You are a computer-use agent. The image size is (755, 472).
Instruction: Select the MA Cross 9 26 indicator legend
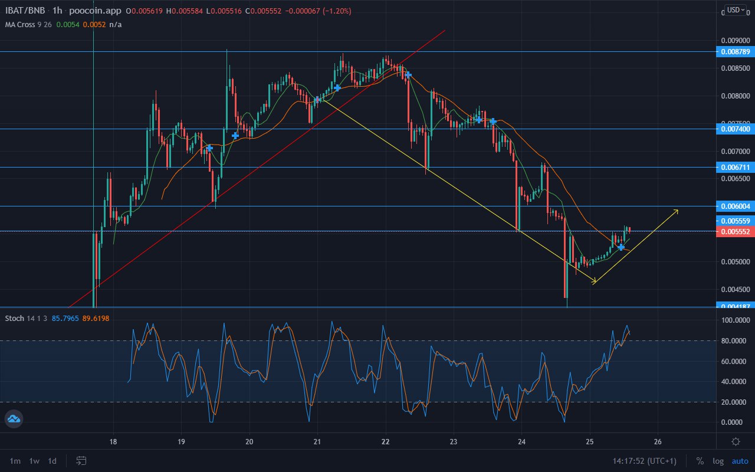tap(29, 24)
